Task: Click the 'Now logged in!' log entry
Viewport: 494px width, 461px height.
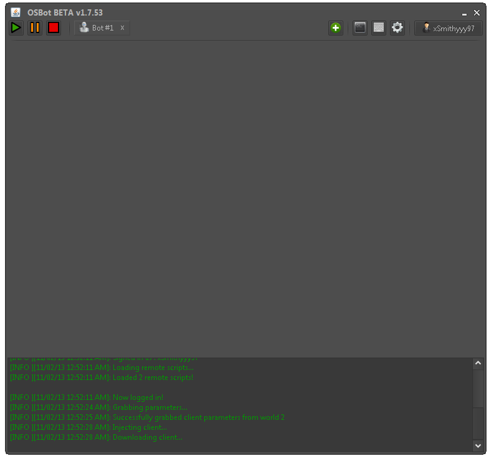Action: pos(138,397)
